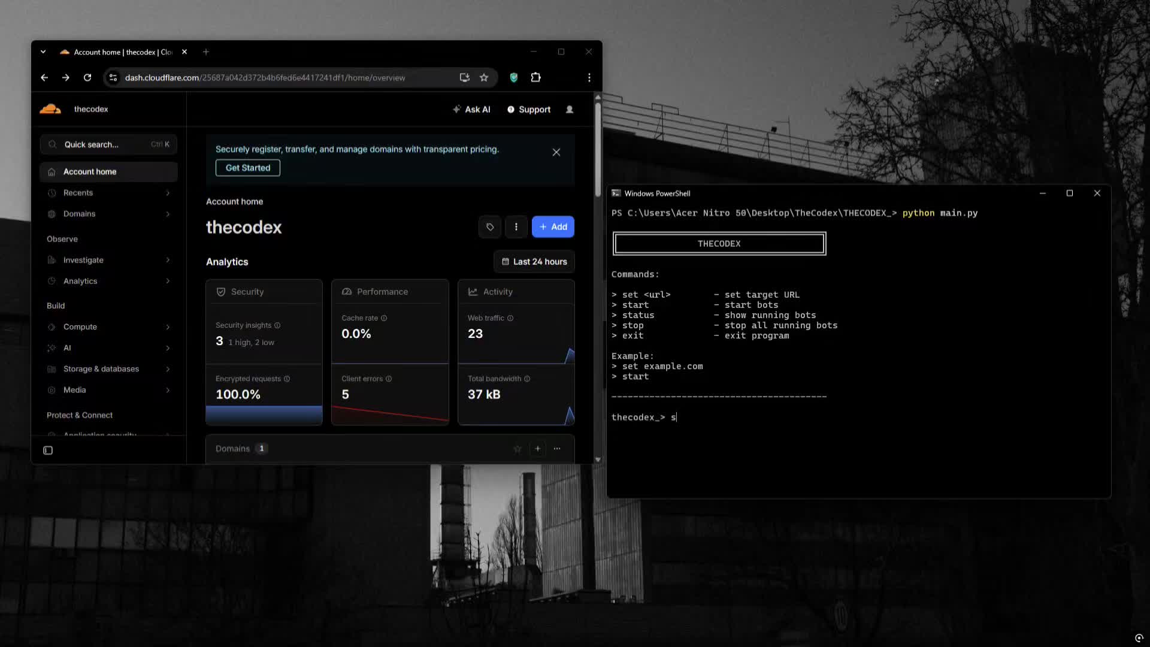This screenshot has height=647, width=1150.
Task: Expand the Domains sidebar chevron
Action: [x=168, y=214]
